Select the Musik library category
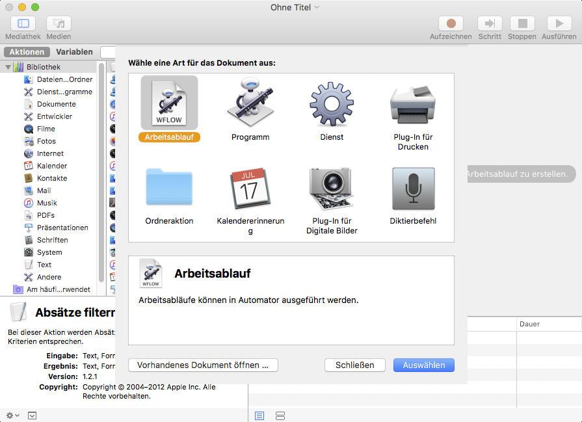582x422 pixels. (40, 203)
